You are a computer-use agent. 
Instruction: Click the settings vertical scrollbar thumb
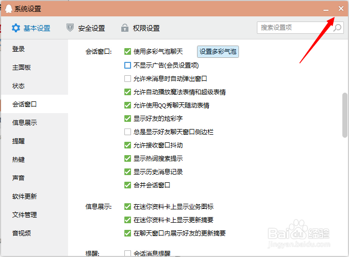[x=345, y=115]
